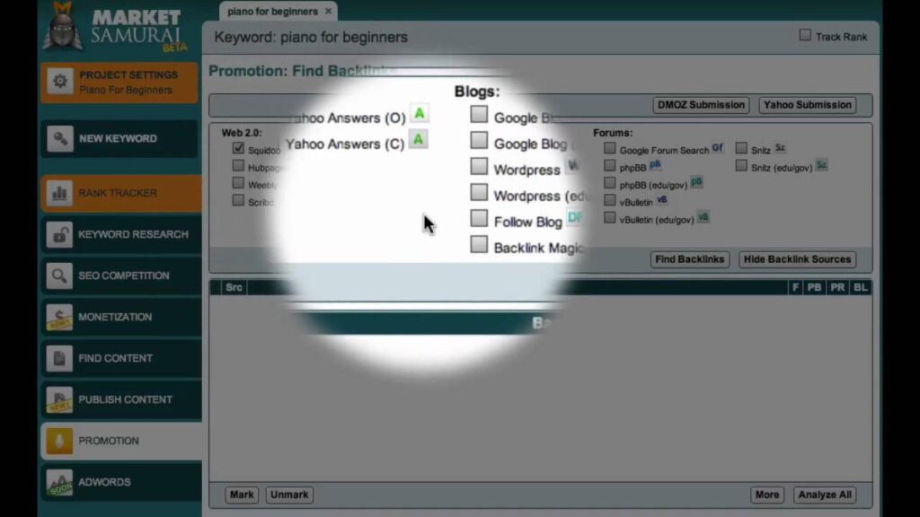Image resolution: width=920 pixels, height=517 pixels.
Task: Click the Find Backlinks button
Action: 689,259
